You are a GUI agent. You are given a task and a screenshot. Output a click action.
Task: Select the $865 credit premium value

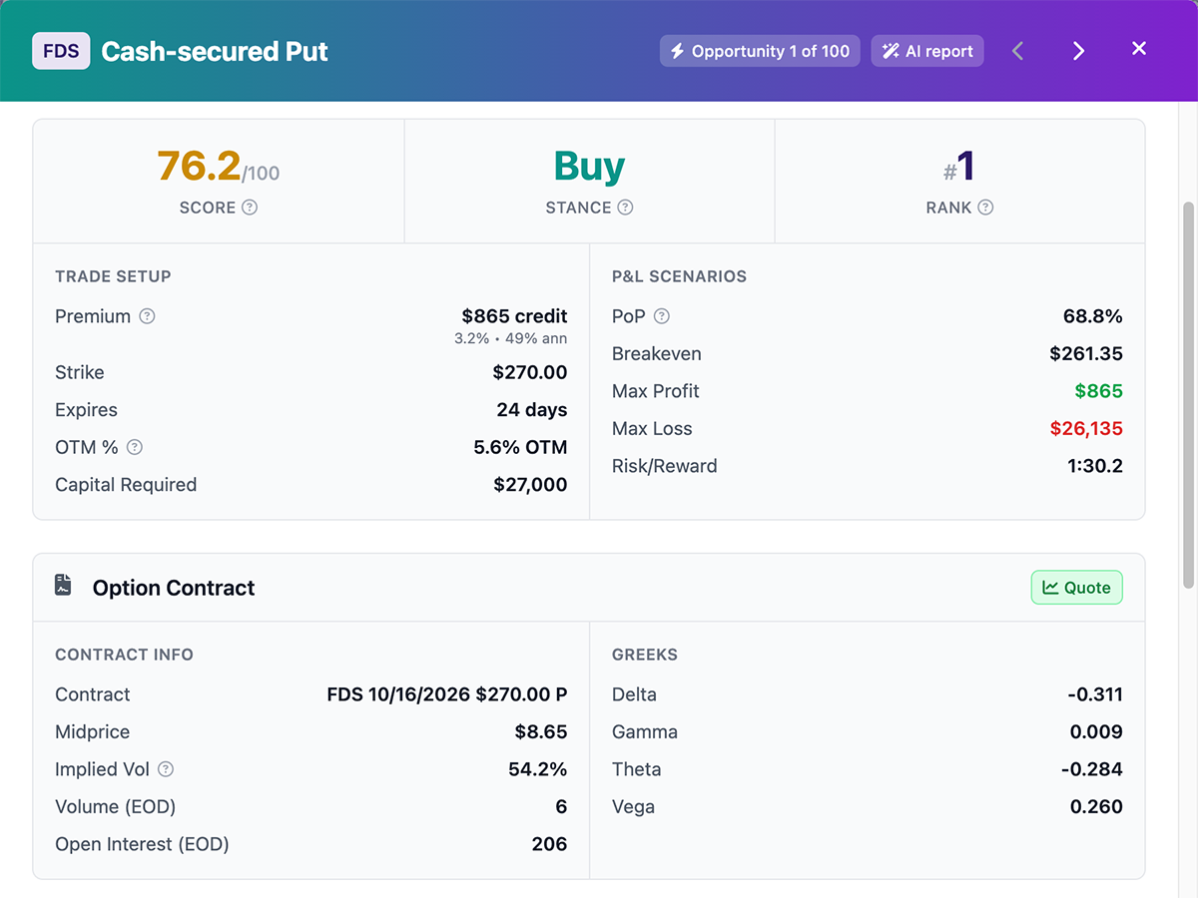pos(514,316)
